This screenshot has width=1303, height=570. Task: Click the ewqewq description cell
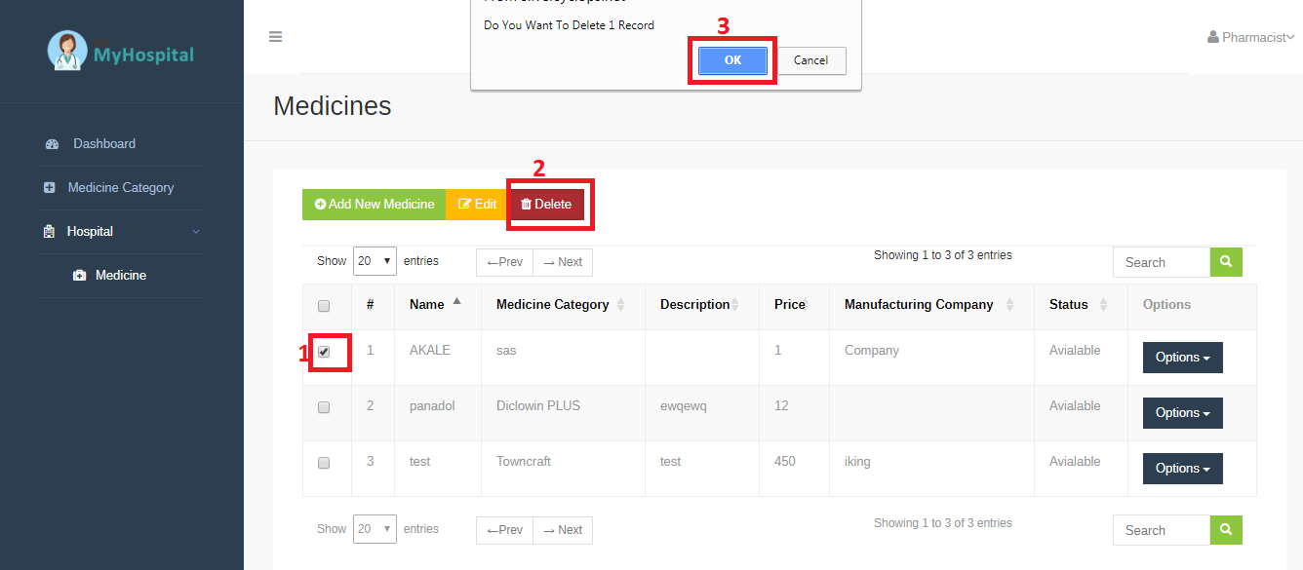coord(702,413)
